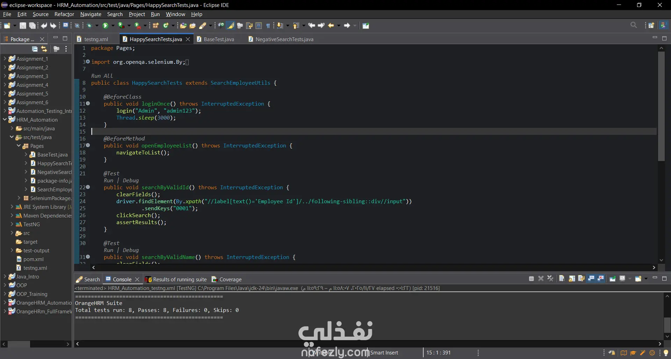Click the Back navigation yellow arrow
Viewport: 671px width, 359px height.
click(x=331, y=25)
